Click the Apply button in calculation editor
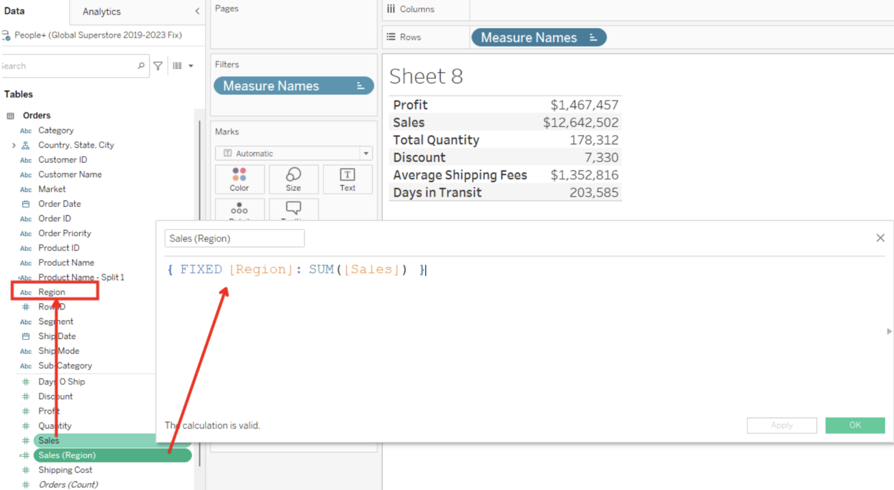Viewport: 894px width, 490px height. [x=782, y=425]
